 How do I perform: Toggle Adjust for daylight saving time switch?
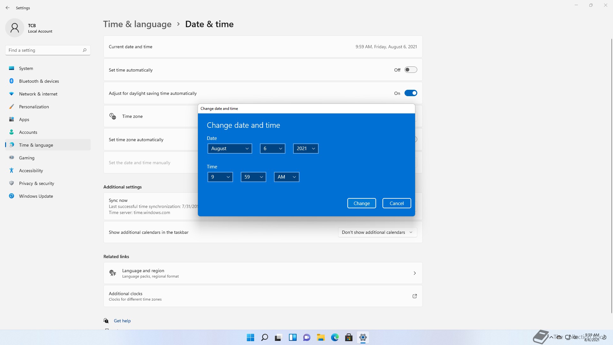pyautogui.click(x=411, y=93)
